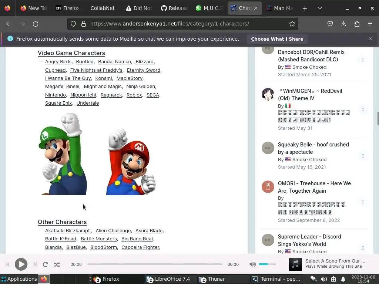
Task: Open Five Nights at Freddy's link
Action: (96, 70)
